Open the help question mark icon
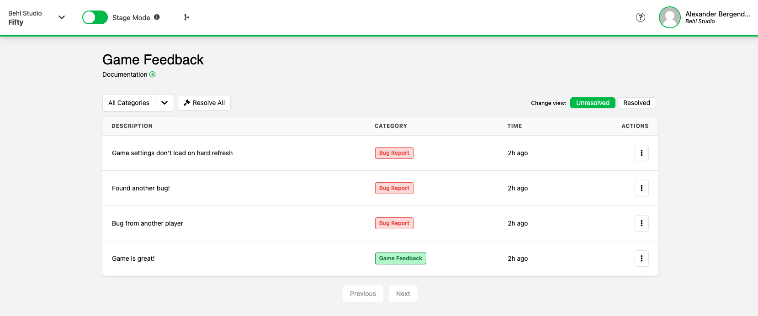This screenshot has height=316, width=758. coord(641,17)
